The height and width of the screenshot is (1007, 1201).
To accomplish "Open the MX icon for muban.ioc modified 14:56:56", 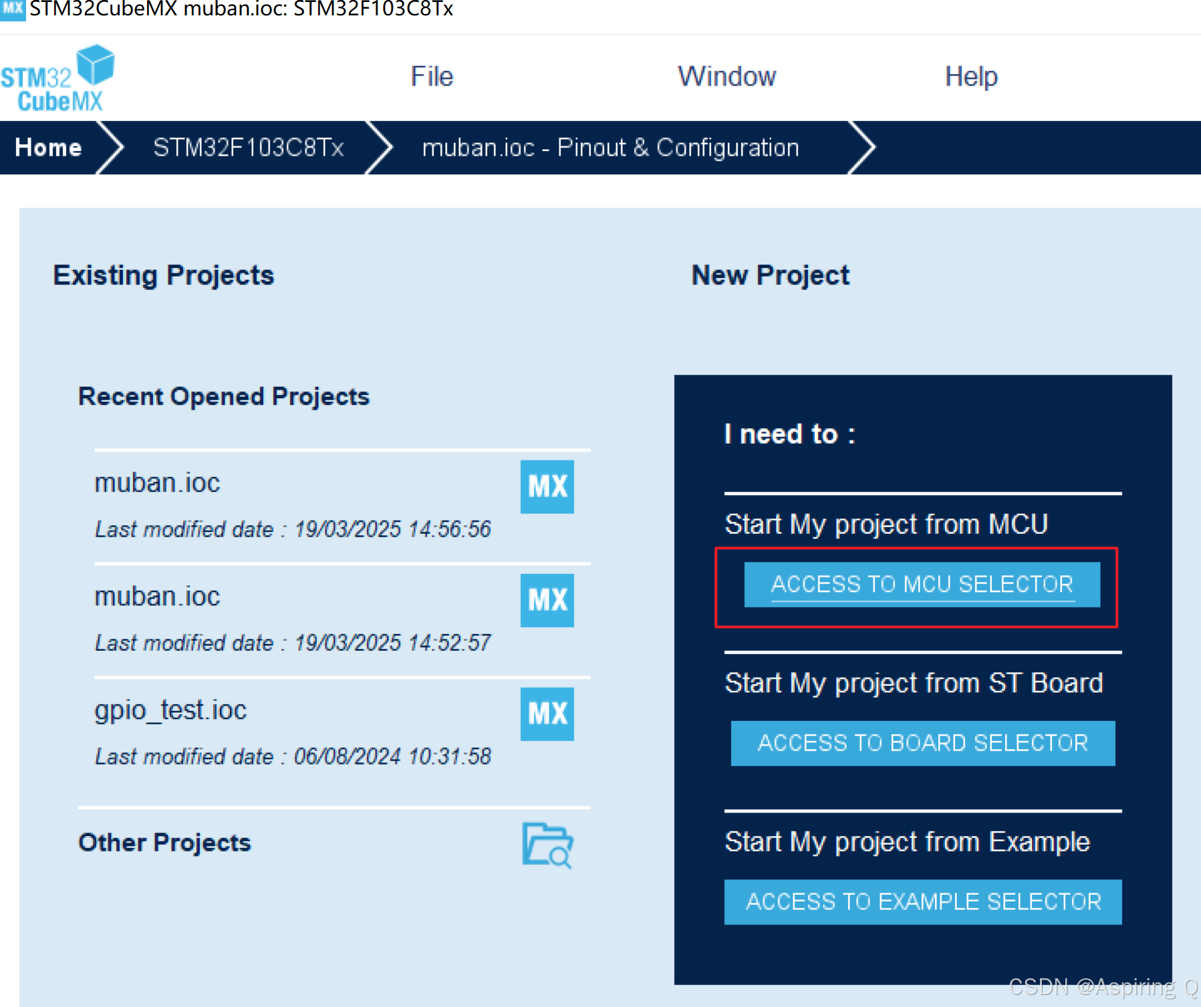I will 547,486.
